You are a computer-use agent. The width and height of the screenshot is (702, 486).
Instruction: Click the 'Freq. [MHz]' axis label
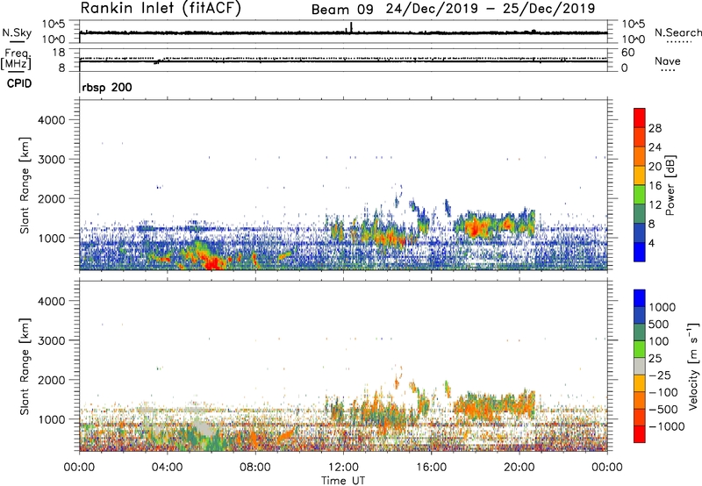click(x=16, y=59)
